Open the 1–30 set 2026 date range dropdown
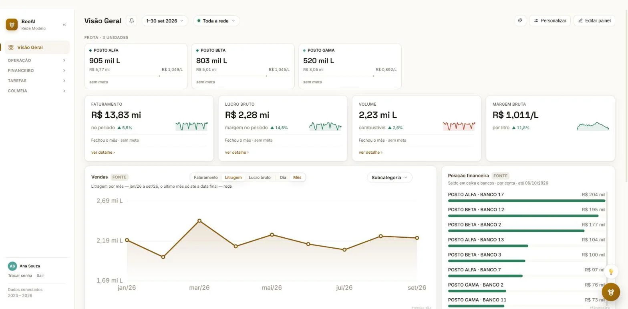Screen dimensions: 628x309 (x=165, y=21)
